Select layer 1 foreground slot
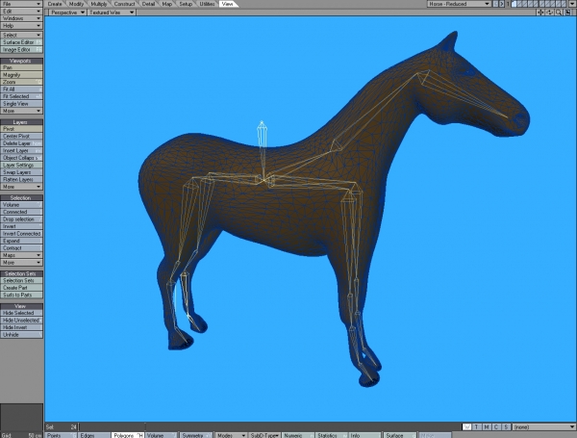This screenshot has height=438, width=577. click(514, 4)
